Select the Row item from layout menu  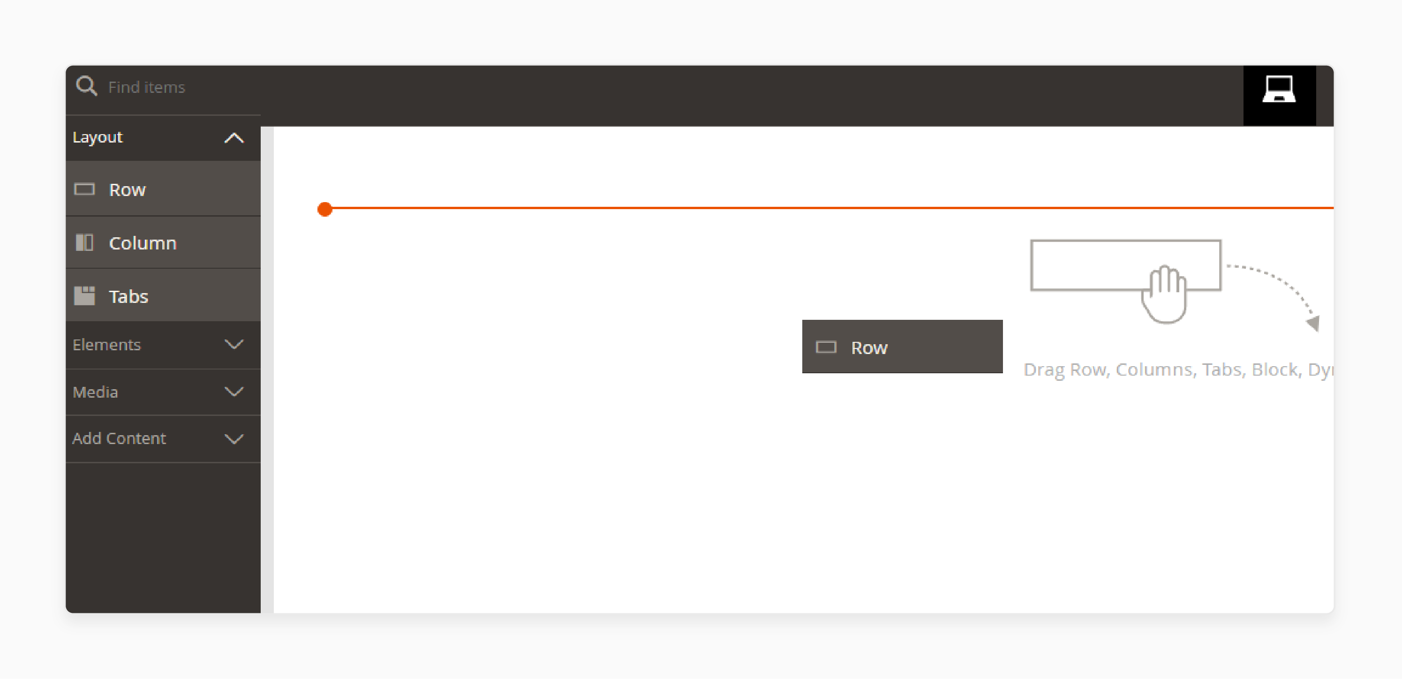pos(164,189)
